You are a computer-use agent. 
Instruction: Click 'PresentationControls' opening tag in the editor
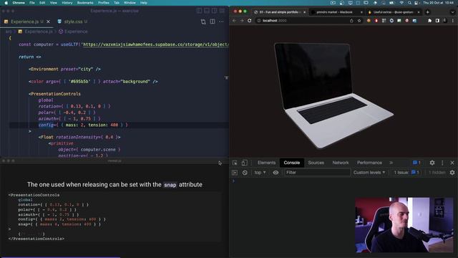click(x=56, y=94)
